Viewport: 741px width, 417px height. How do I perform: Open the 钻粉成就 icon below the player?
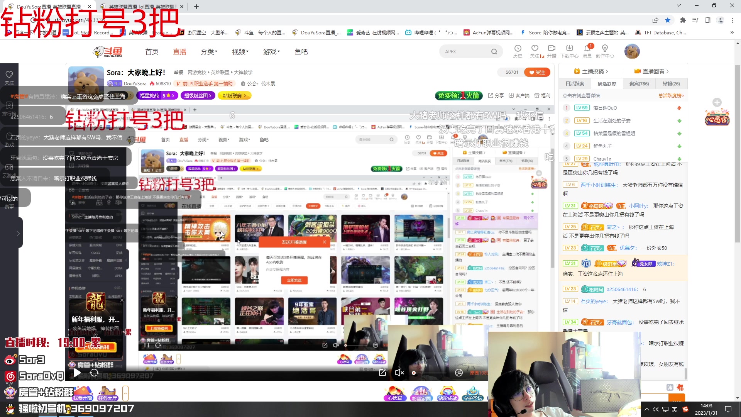click(x=447, y=394)
